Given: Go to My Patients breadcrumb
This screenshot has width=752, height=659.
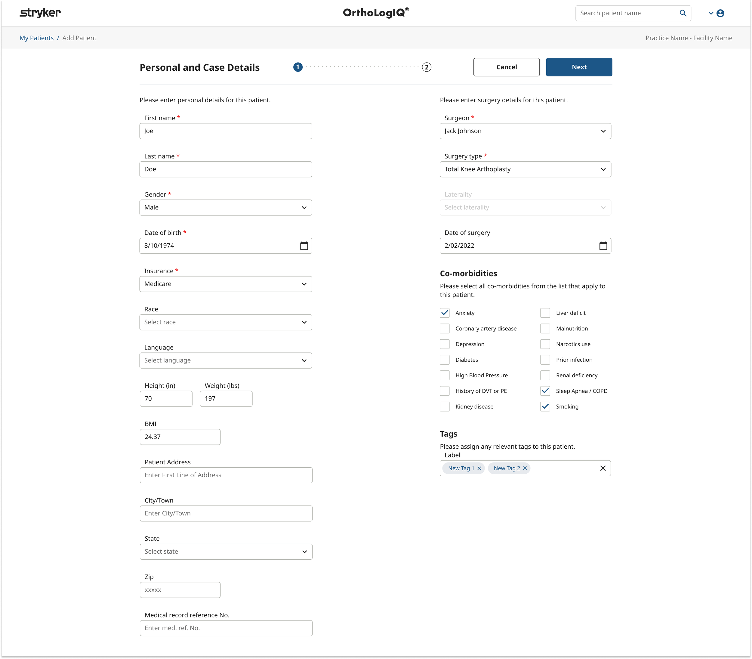Looking at the screenshot, I should [36, 38].
